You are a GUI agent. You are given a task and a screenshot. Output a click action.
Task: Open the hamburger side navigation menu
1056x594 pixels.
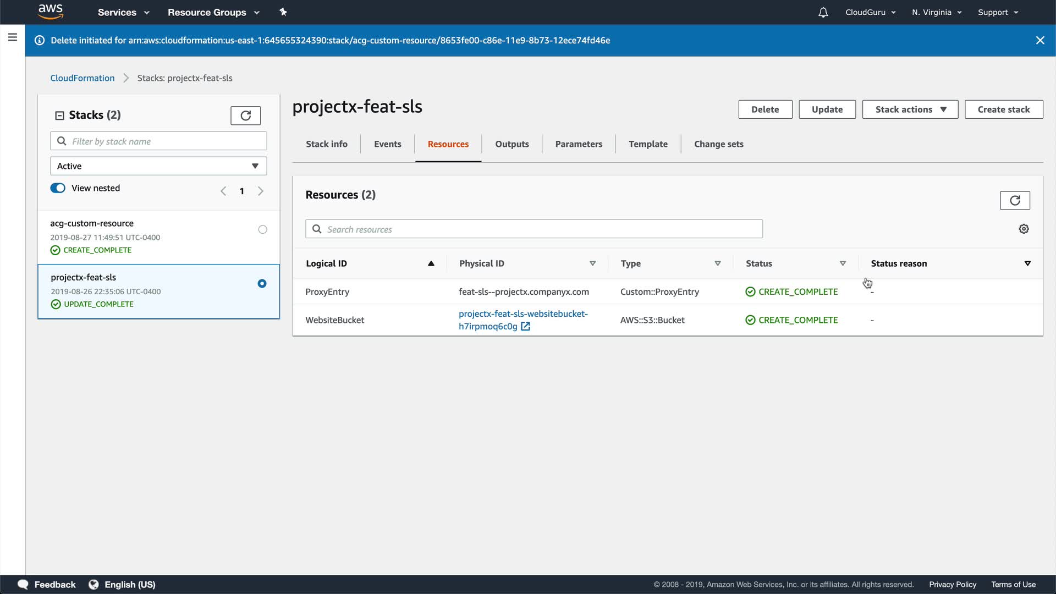pos(12,37)
